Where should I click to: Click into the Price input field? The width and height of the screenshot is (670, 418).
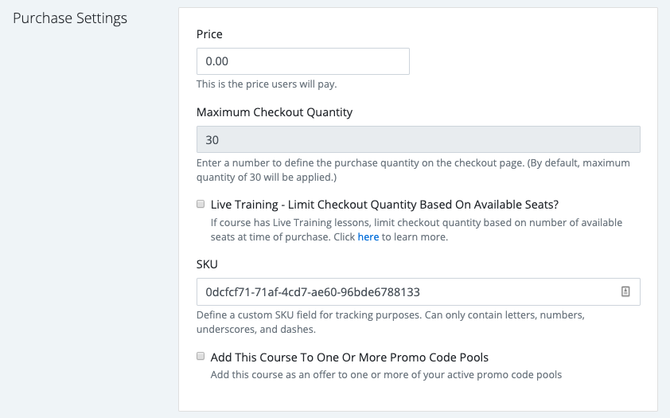click(303, 61)
